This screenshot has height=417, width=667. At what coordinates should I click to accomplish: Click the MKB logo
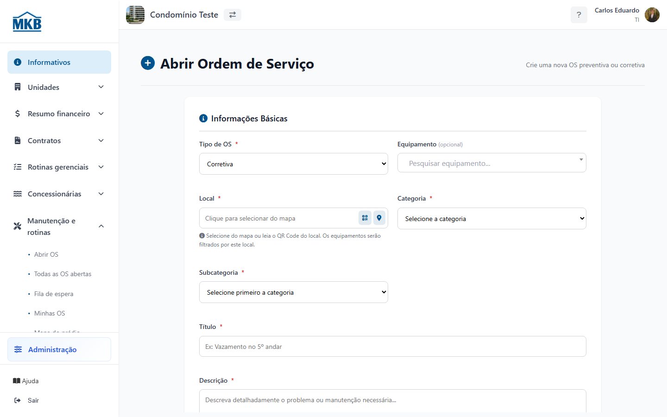click(27, 22)
